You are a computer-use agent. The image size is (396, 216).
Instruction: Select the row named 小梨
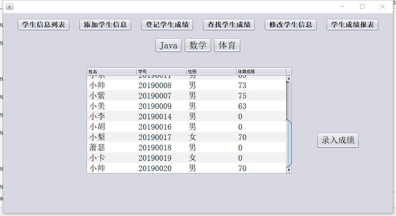coord(186,137)
